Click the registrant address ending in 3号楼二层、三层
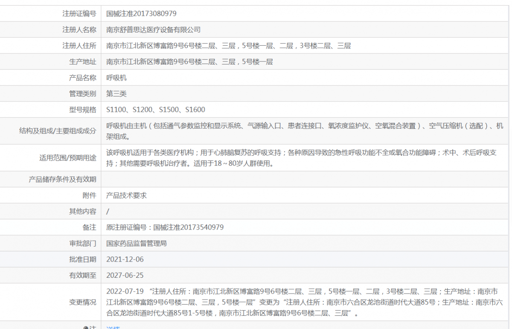This screenshot has width=512, height=329. [228, 46]
